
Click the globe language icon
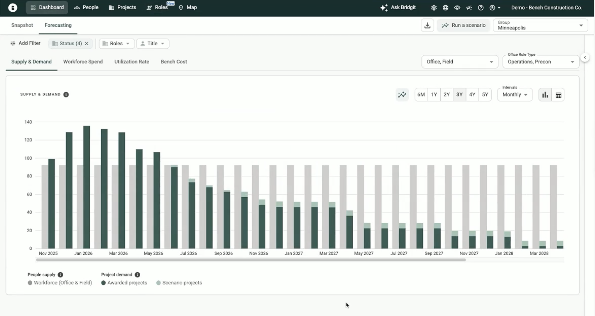(x=445, y=8)
